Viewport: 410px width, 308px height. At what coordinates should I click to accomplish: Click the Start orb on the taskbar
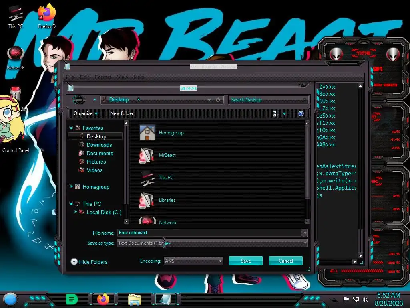(x=10, y=299)
